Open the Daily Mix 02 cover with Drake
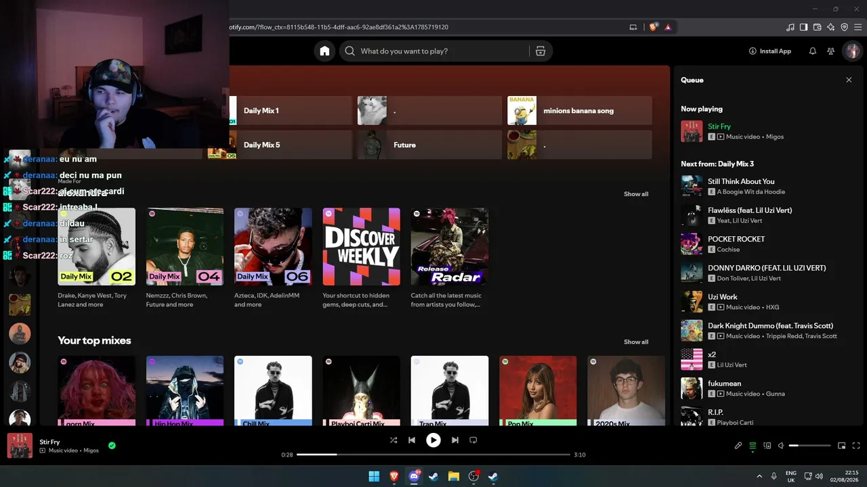This screenshot has height=487, width=867. 97,246
